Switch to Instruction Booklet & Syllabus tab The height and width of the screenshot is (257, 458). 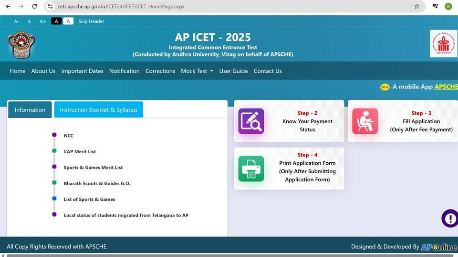point(99,109)
